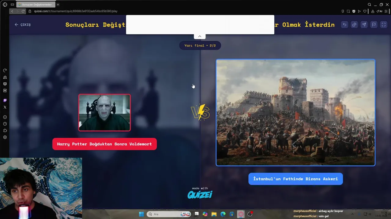Open Copilot from the taskbar
Image resolution: width=391 pixels, height=219 pixels.
[205, 214]
